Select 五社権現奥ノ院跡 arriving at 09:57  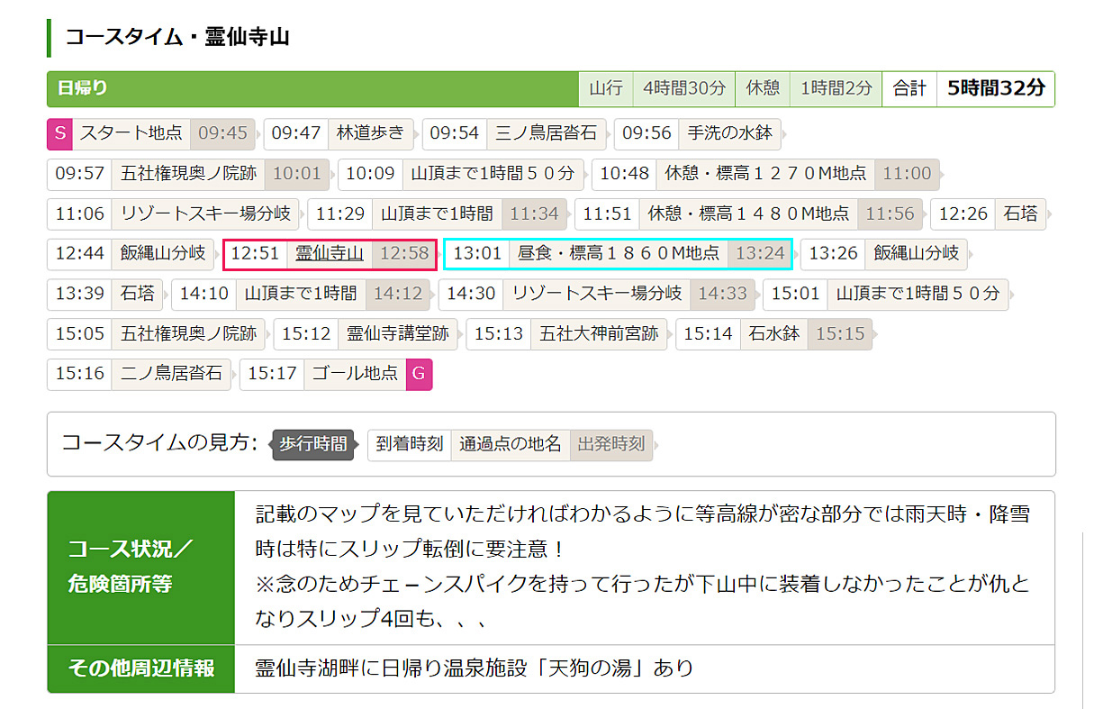point(189,174)
